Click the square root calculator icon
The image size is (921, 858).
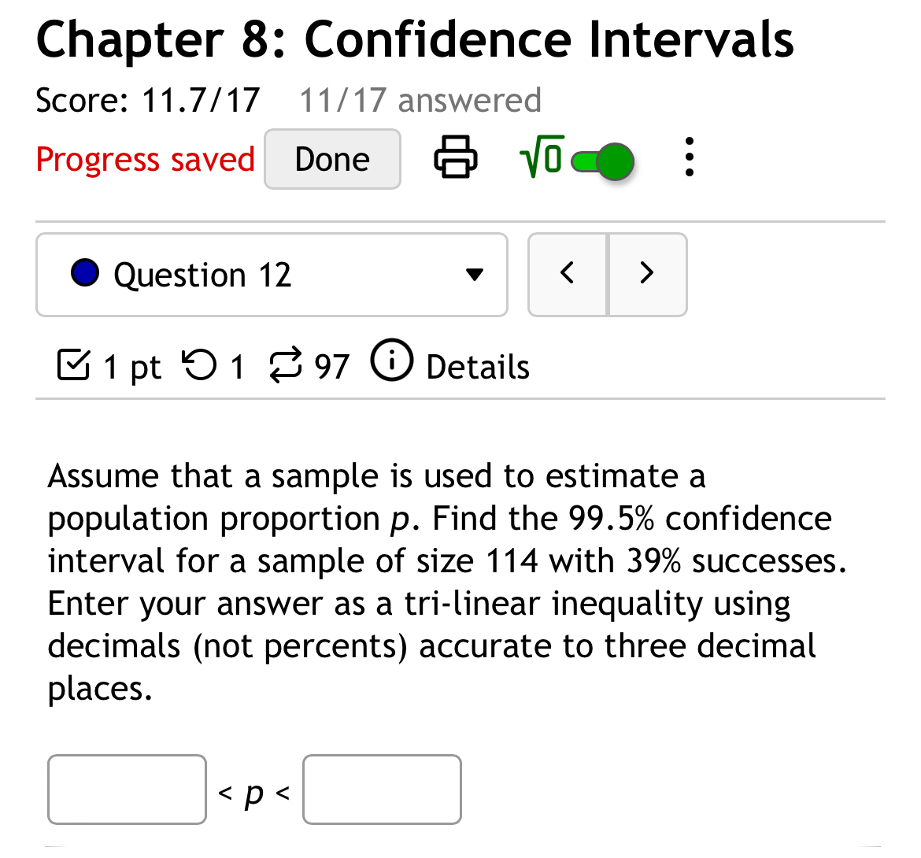click(x=542, y=157)
